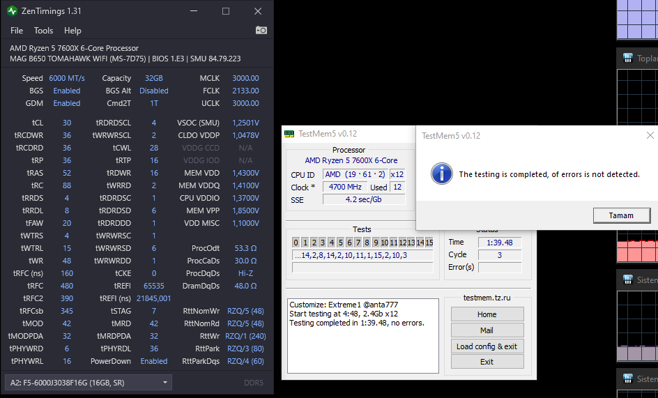
Task: Click the TestMem5 log text area
Action: click(x=363, y=336)
